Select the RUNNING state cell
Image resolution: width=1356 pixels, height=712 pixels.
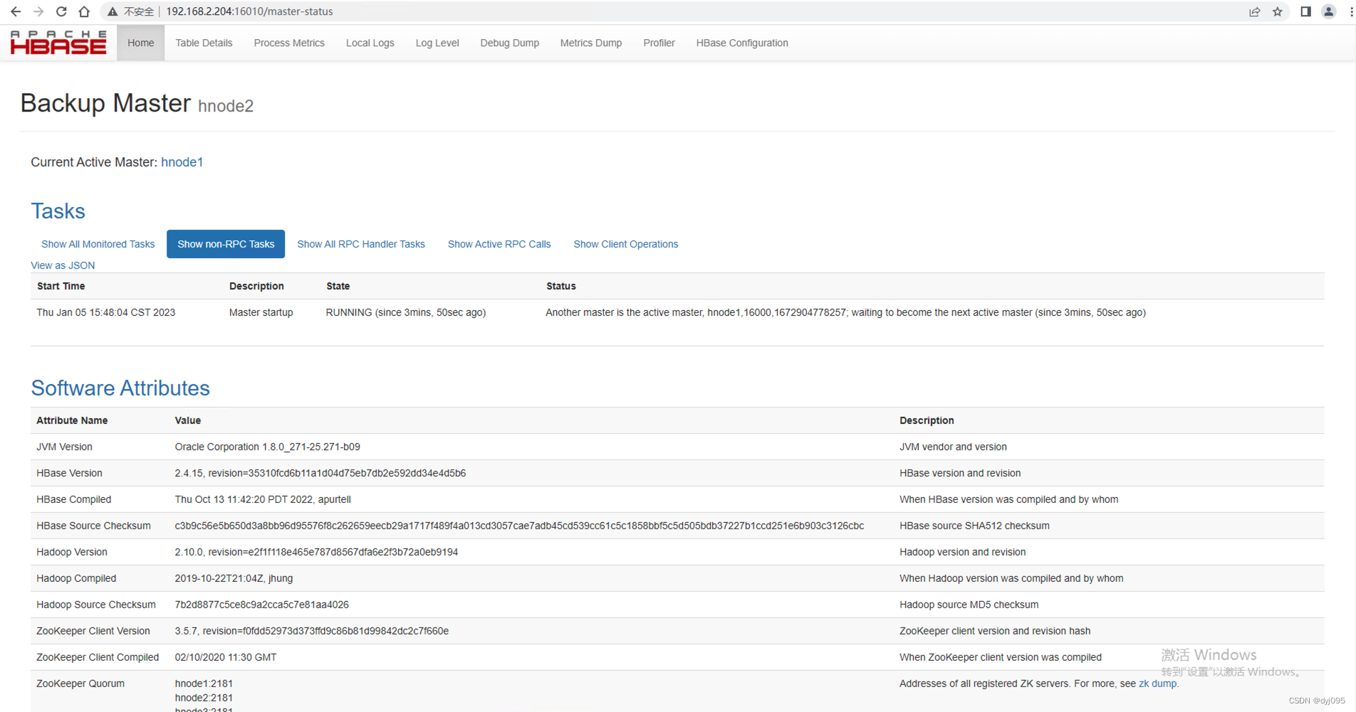[406, 312]
